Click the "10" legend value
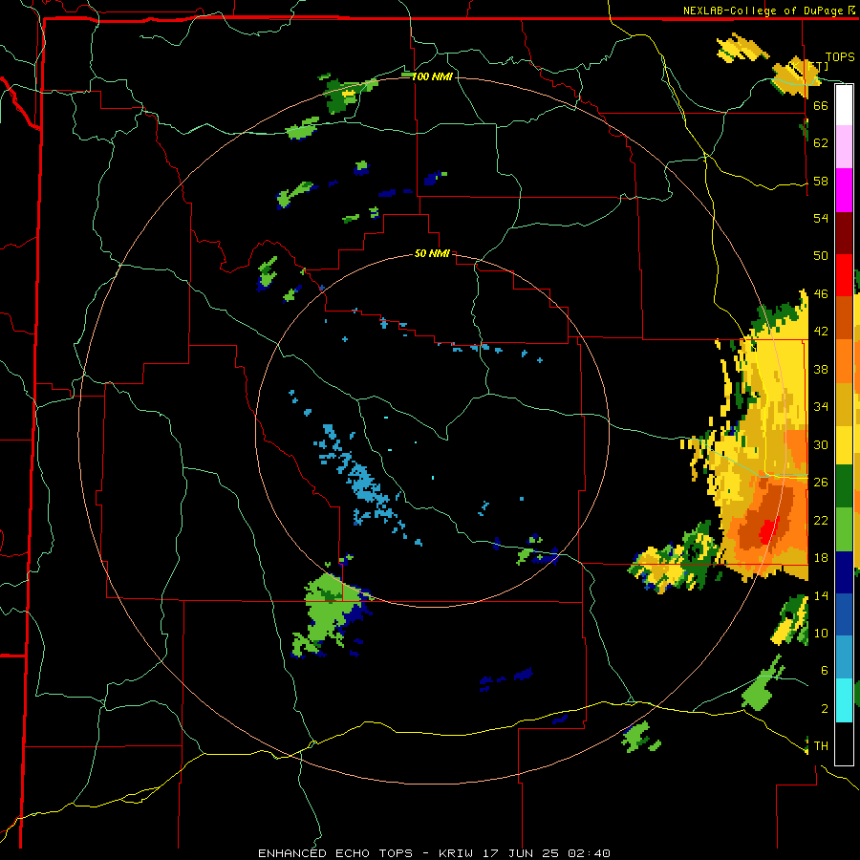The height and width of the screenshot is (860, 860). [821, 633]
